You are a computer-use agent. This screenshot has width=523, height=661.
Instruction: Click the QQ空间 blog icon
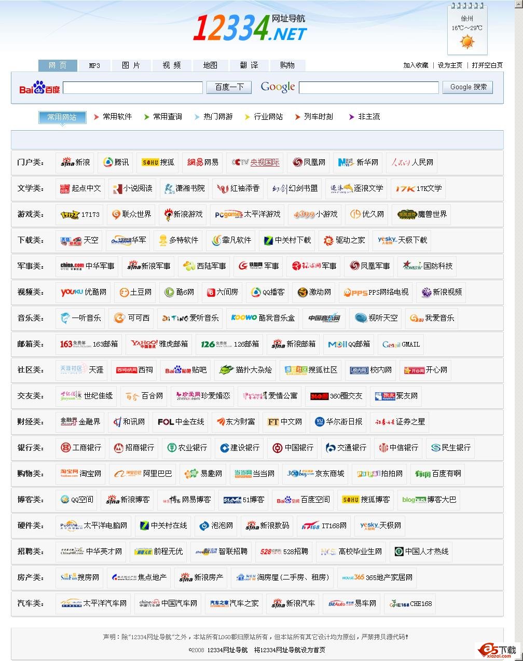pyautogui.click(x=66, y=500)
